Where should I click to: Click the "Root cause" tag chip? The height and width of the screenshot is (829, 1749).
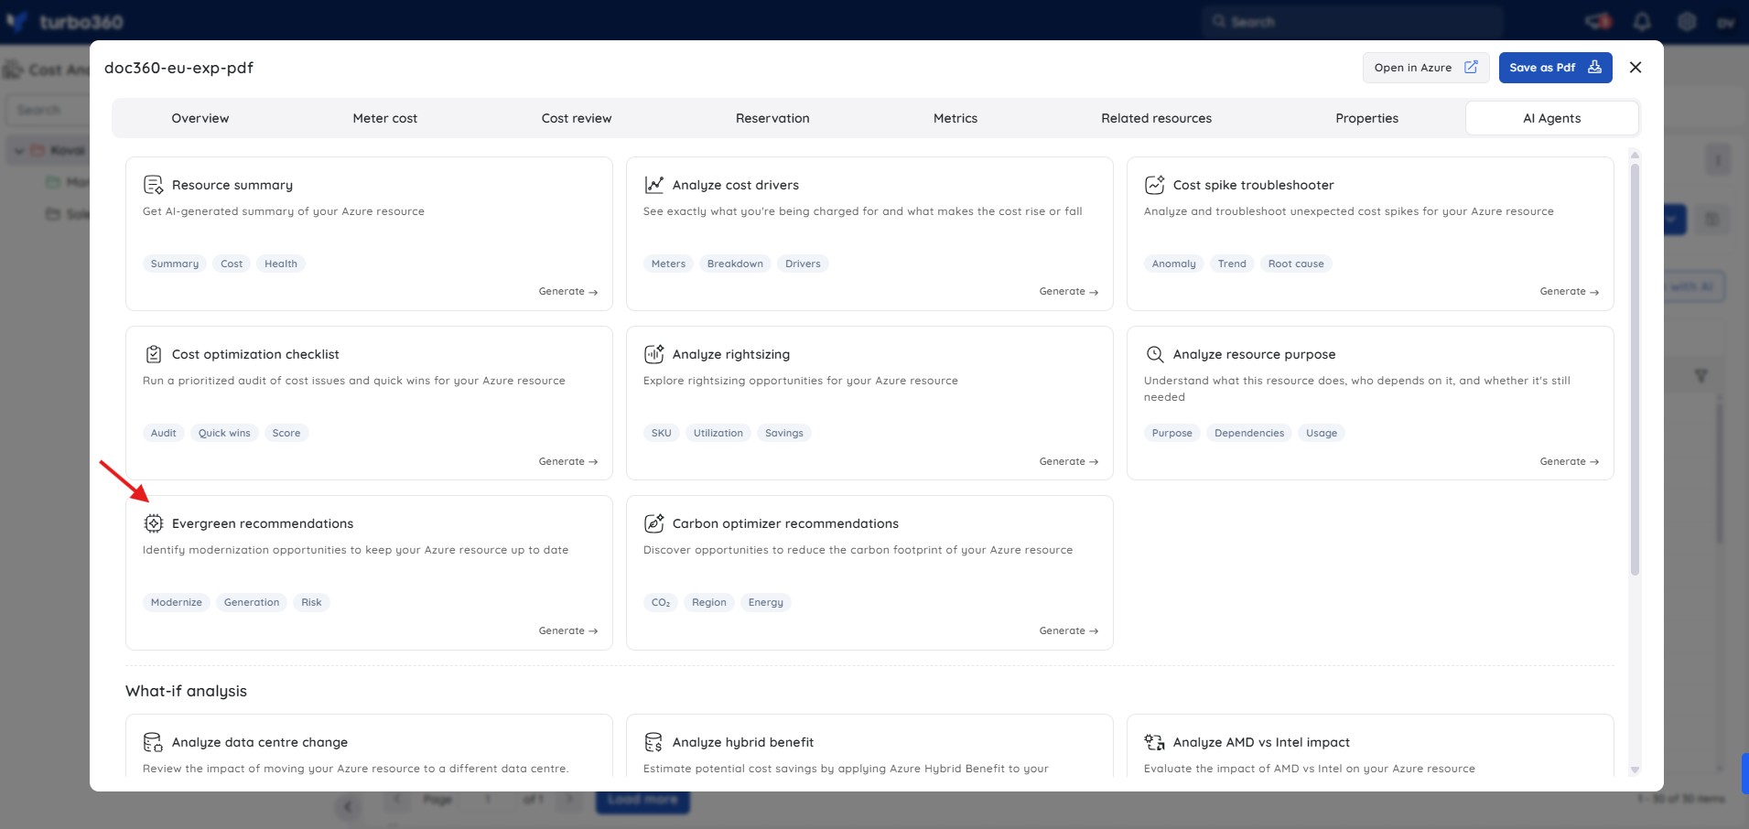tap(1296, 264)
